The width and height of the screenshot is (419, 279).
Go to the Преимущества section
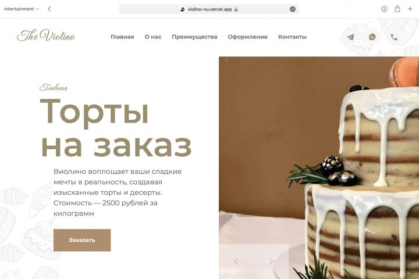(x=194, y=37)
